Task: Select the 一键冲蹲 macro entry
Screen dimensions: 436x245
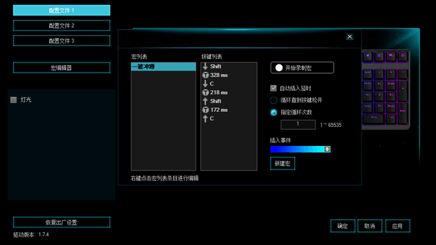Action: pos(163,67)
